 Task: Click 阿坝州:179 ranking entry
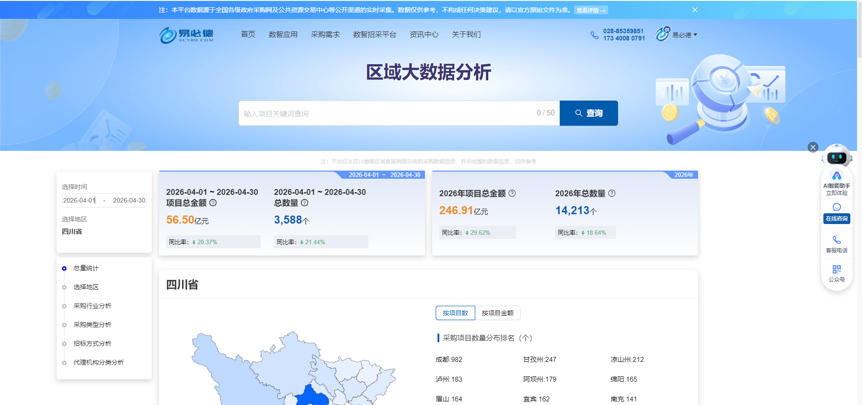point(539,379)
